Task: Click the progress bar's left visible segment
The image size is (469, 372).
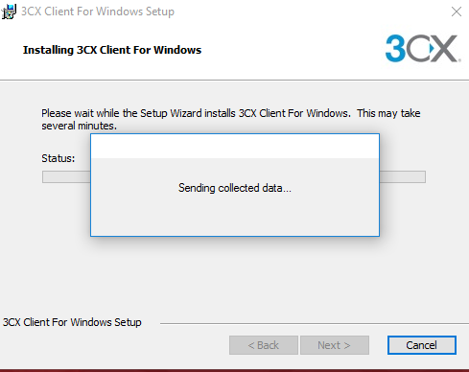Action: (66, 177)
